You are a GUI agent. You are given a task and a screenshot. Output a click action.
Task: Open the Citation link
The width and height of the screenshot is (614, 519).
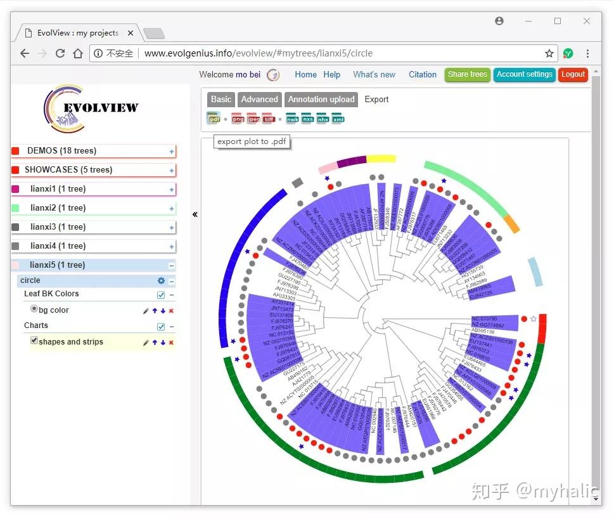tap(422, 74)
